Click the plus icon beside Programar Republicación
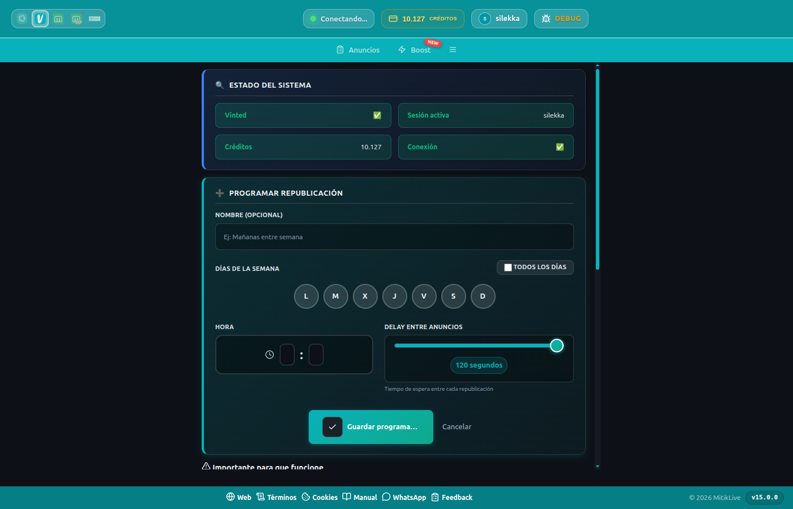This screenshot has height=509, width=793. coord(220,193)
